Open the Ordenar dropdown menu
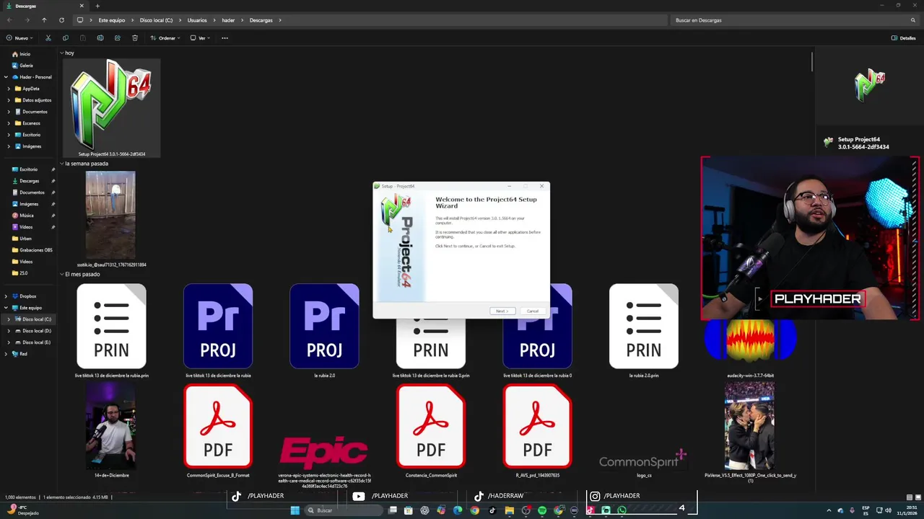Image resolution: width=924 pixels, height=519 pixels. pos(165,38)
